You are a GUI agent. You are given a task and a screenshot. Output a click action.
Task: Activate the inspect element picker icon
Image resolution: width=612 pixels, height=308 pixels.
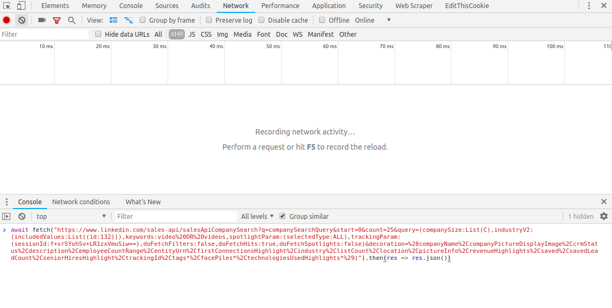[x=6, y=6]
